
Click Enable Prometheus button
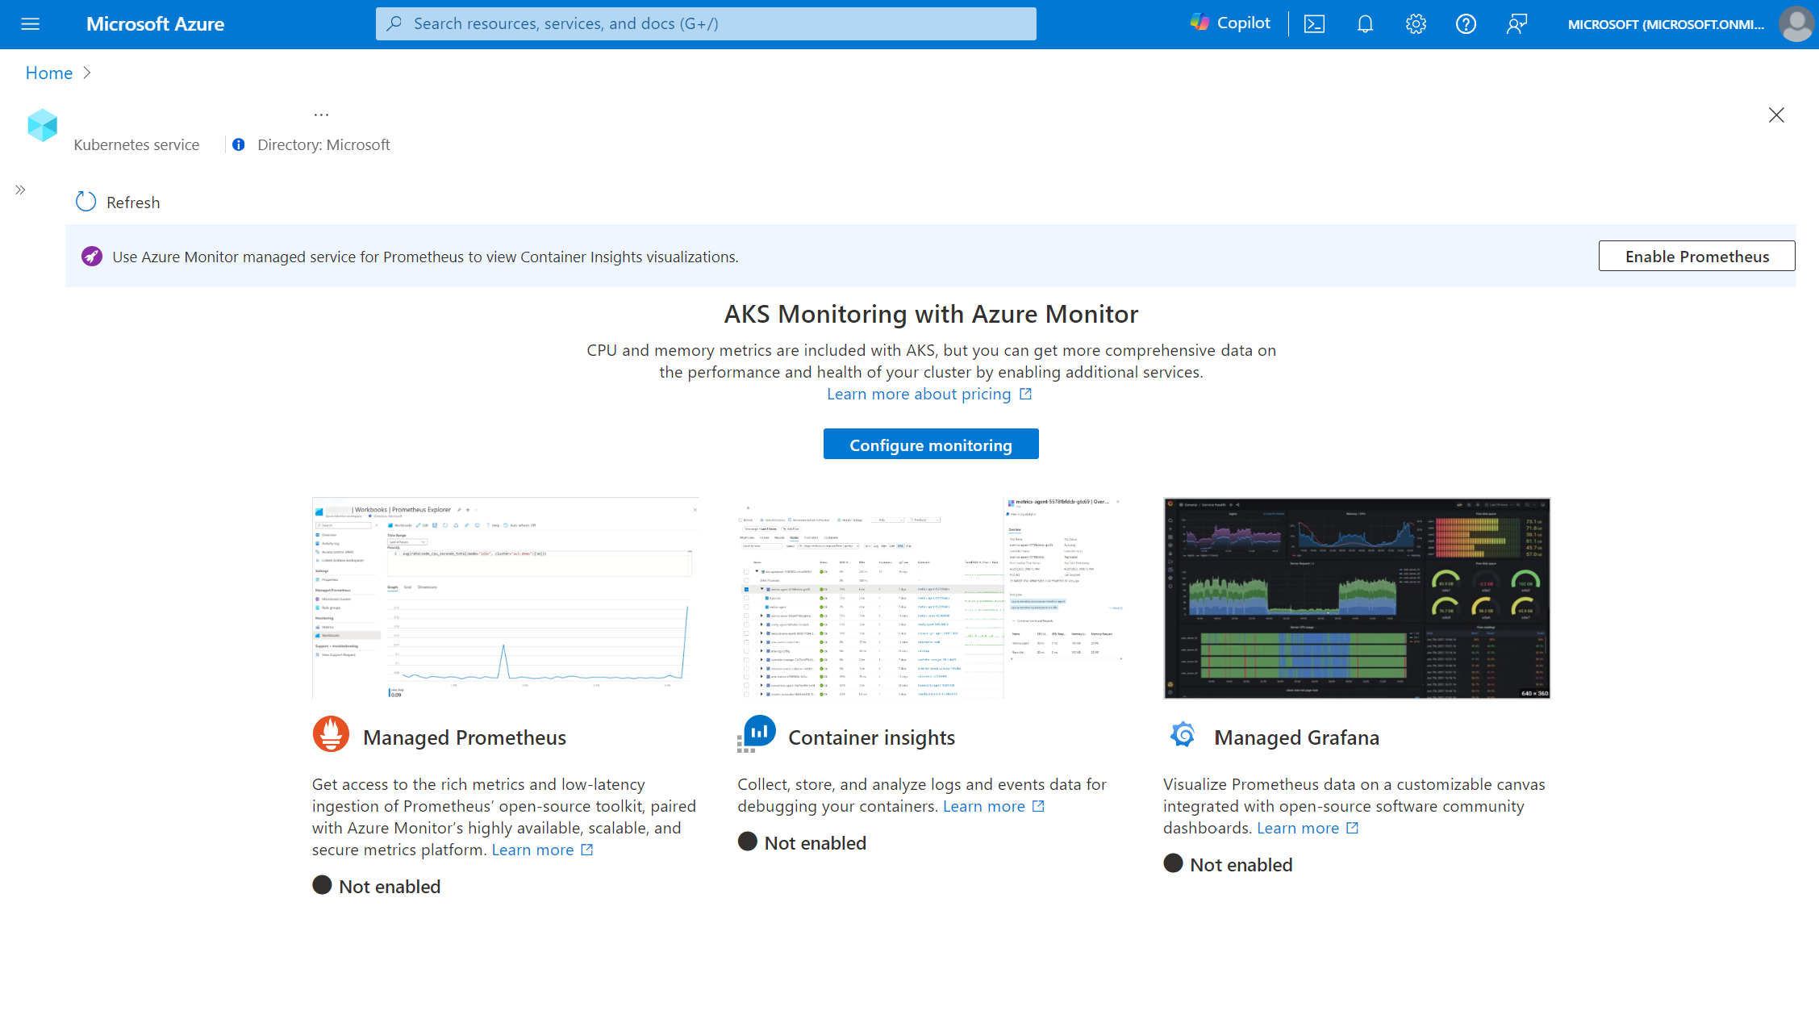pos(1696,257)
